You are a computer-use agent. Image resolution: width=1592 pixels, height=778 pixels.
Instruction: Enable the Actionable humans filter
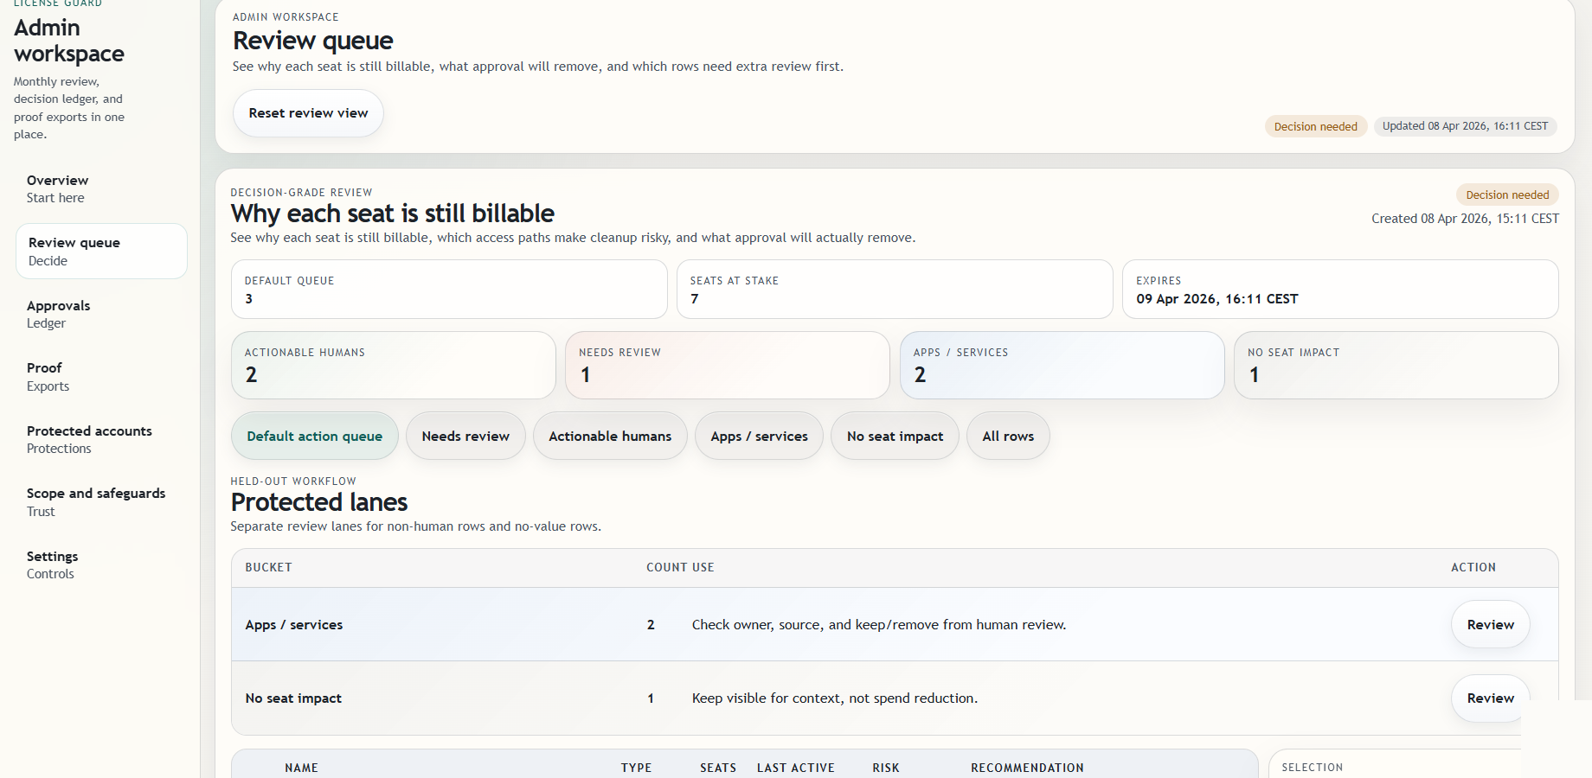[610, 436]
